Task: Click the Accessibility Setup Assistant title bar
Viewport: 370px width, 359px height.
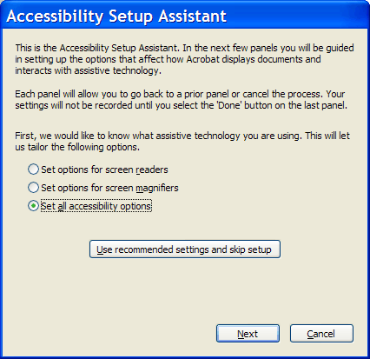Action: tap(185, 15)
